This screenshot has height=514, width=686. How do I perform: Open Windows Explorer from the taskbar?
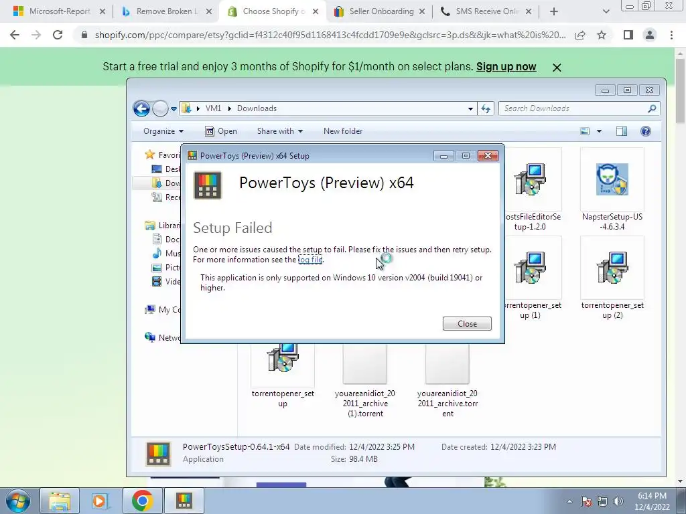point(60,501)
